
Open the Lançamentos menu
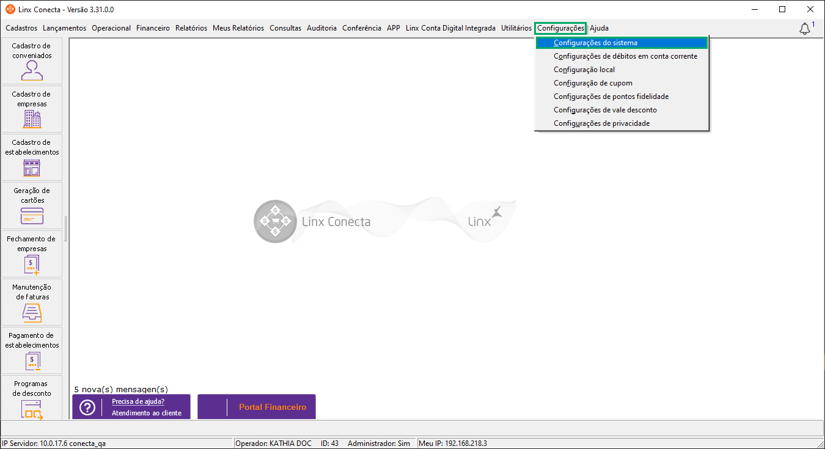click(65, 28)
